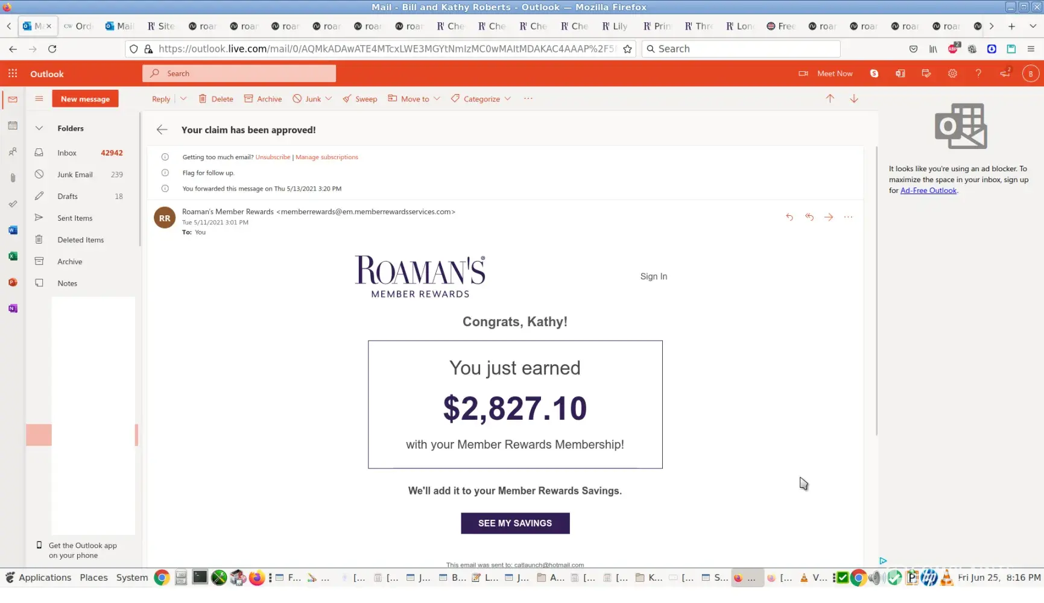Click the Unsubscribe link

(273, 157)
